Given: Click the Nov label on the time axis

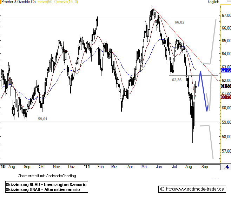Looking at the screenshot, I should click(57, 167).
